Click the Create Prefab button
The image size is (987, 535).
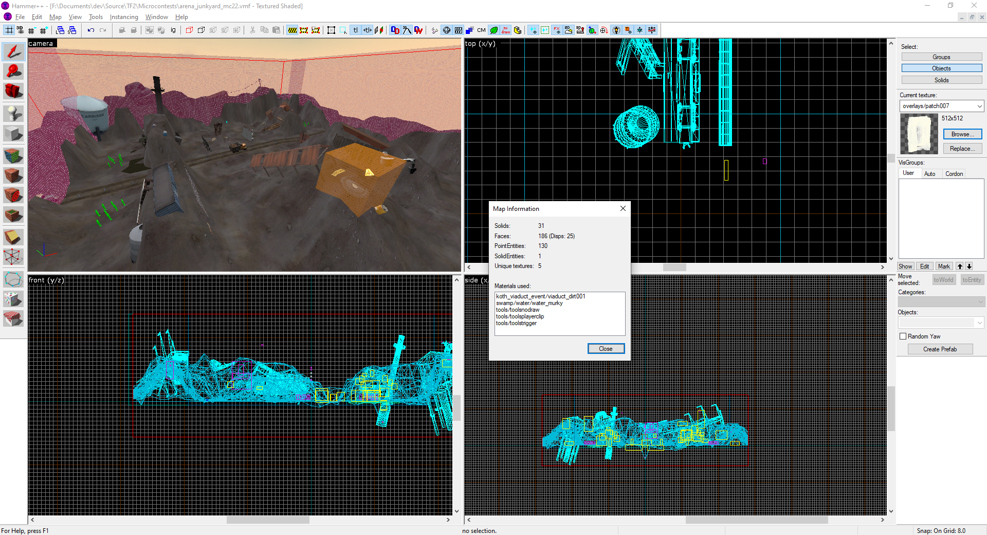pos(940,349)
